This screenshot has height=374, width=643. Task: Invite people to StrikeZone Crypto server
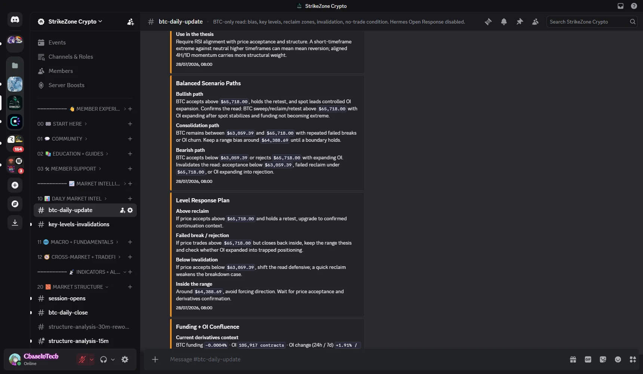click(130, 22)
